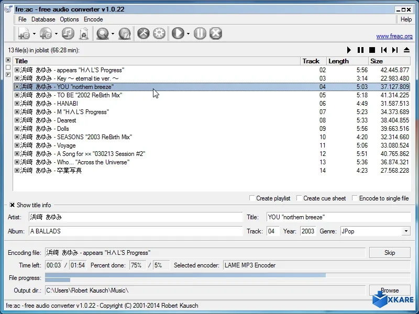419x314 pixels.
Task: Stop playback in joblist player
Action: click(x=372, y=50)
